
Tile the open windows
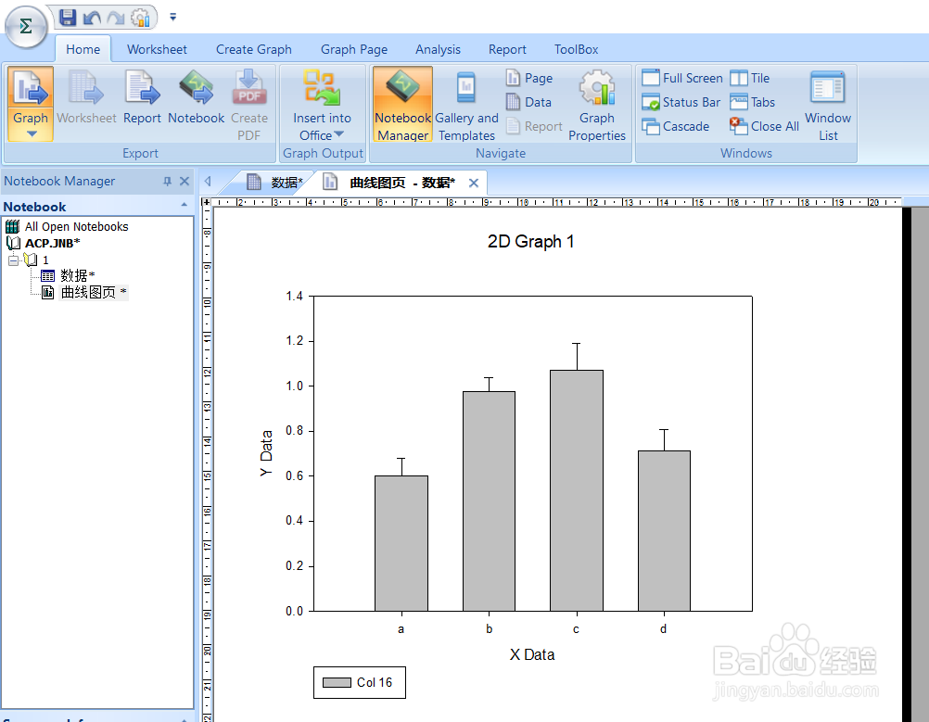coord(750,78)
